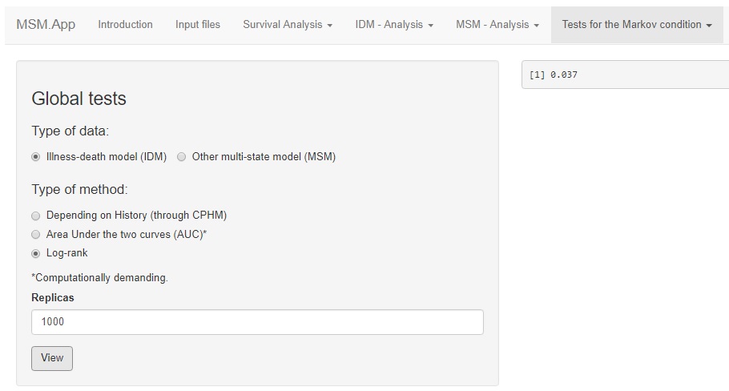Open the IDM - Analysis dropdown
Screen dimensions: 729x391
394,25
